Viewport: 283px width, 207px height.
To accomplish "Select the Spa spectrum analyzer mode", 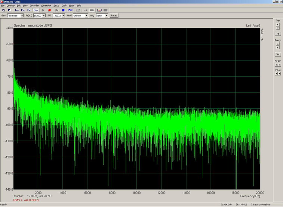I will coord(36,10).
